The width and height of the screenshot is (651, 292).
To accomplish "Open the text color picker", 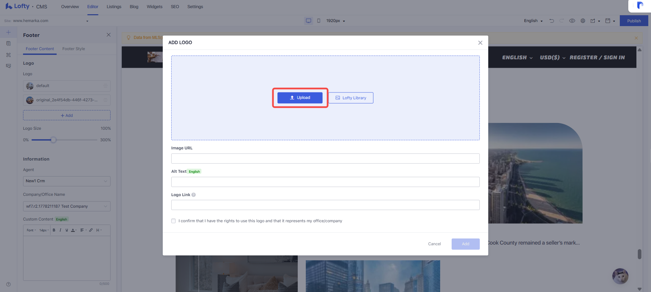I will pyautogui.click(x=74, y=230).
